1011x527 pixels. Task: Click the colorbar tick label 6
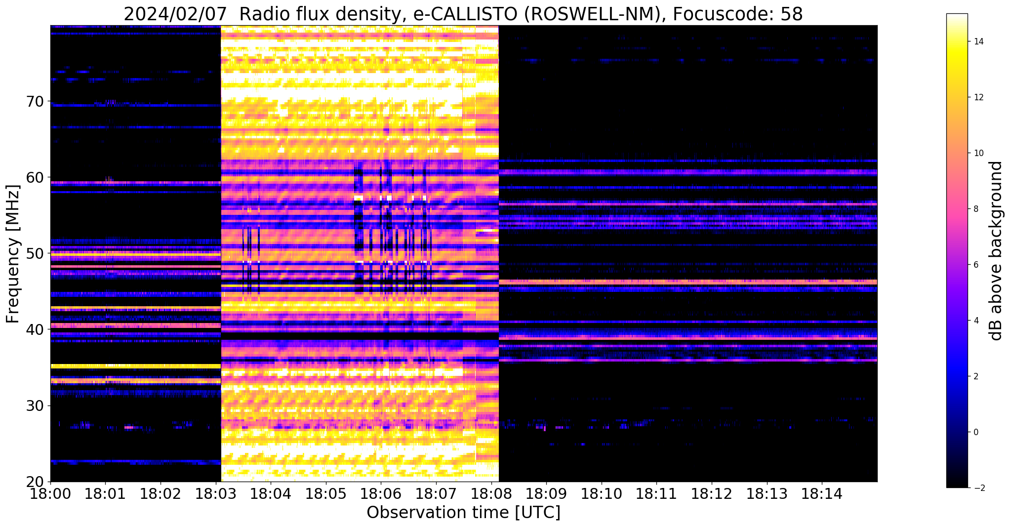975,265
